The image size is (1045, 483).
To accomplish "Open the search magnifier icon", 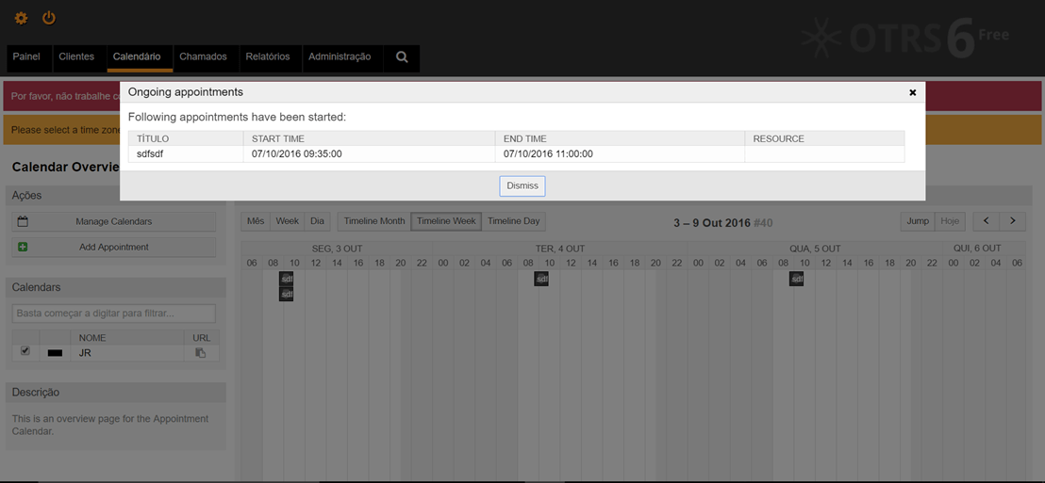I will (402, 57).
